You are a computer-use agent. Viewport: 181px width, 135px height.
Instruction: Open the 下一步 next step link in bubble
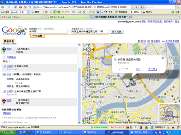[153, 69]
